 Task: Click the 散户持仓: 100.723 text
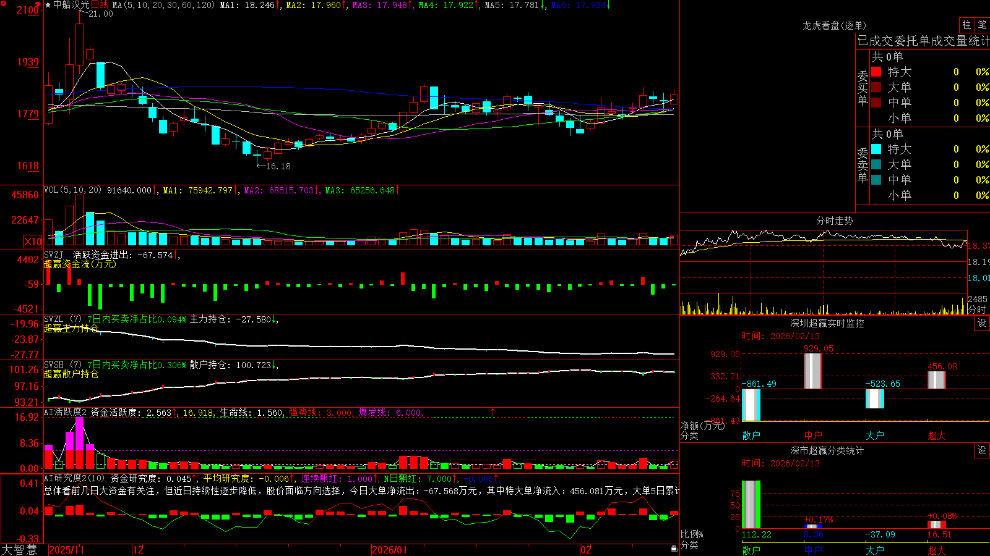click(x=230, y=365)
